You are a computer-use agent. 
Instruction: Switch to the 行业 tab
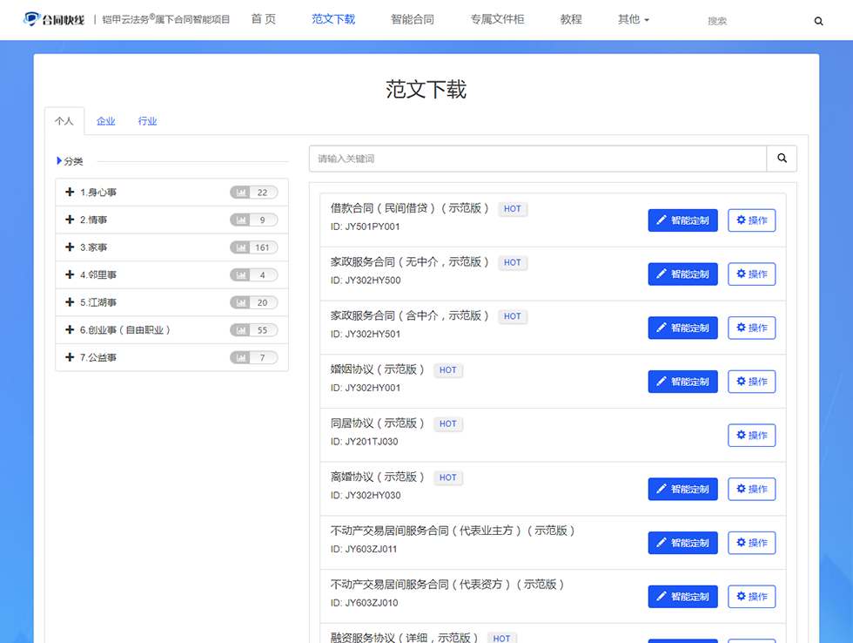tap(147, 121)
